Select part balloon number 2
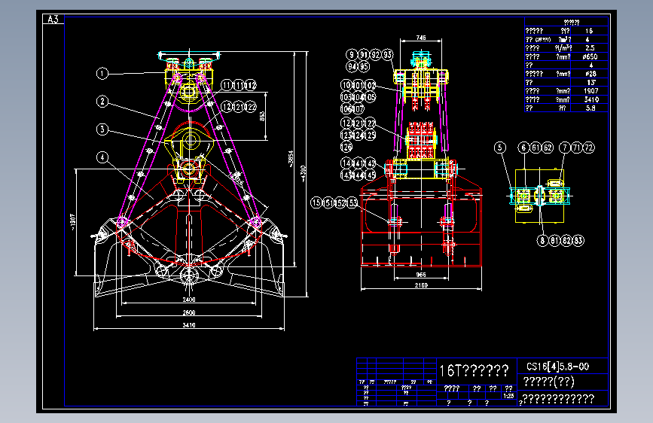Viewport: 653px width, 423px height. click(x=102, y=102)
